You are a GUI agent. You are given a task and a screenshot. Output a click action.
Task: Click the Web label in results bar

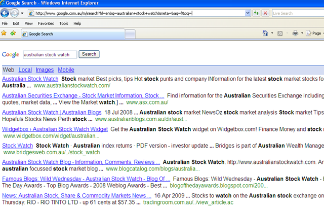(9, 70)
